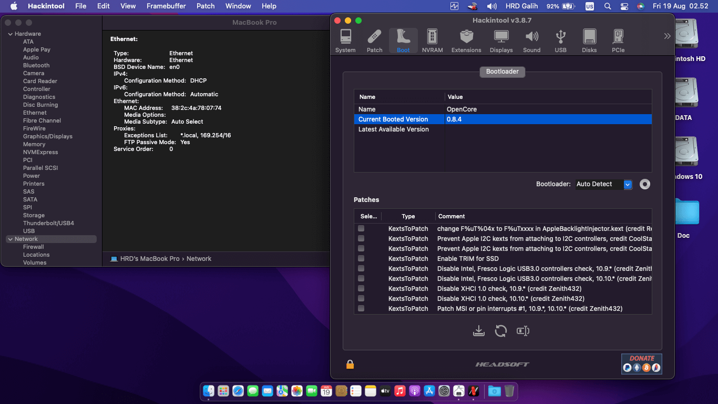Open System Preferences from the Dock
Image resolution: width=718 pixels, height=404 pixels.
click(444, 391)
